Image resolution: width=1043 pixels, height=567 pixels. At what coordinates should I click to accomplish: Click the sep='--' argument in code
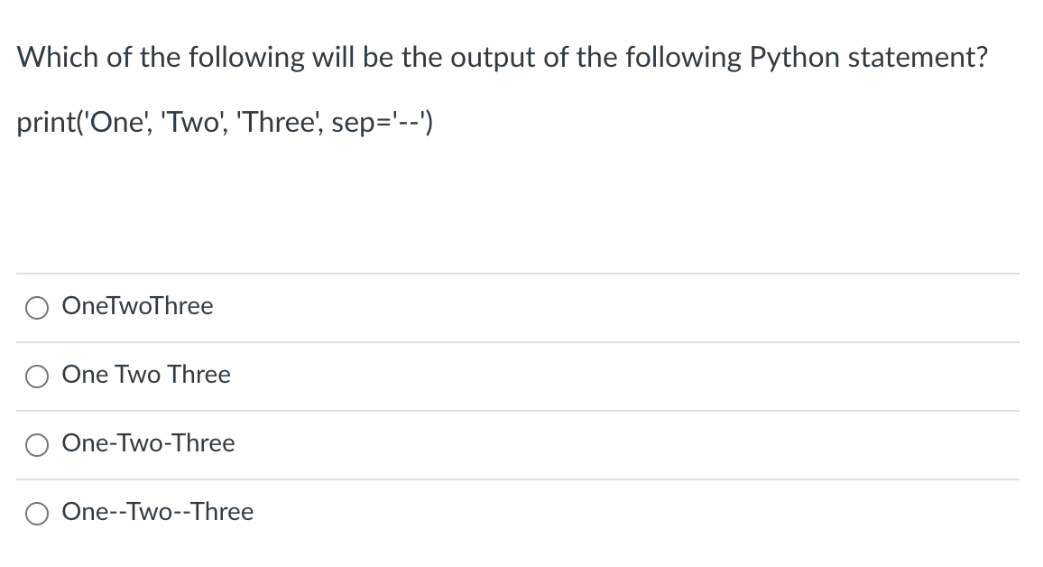[378, 123]
